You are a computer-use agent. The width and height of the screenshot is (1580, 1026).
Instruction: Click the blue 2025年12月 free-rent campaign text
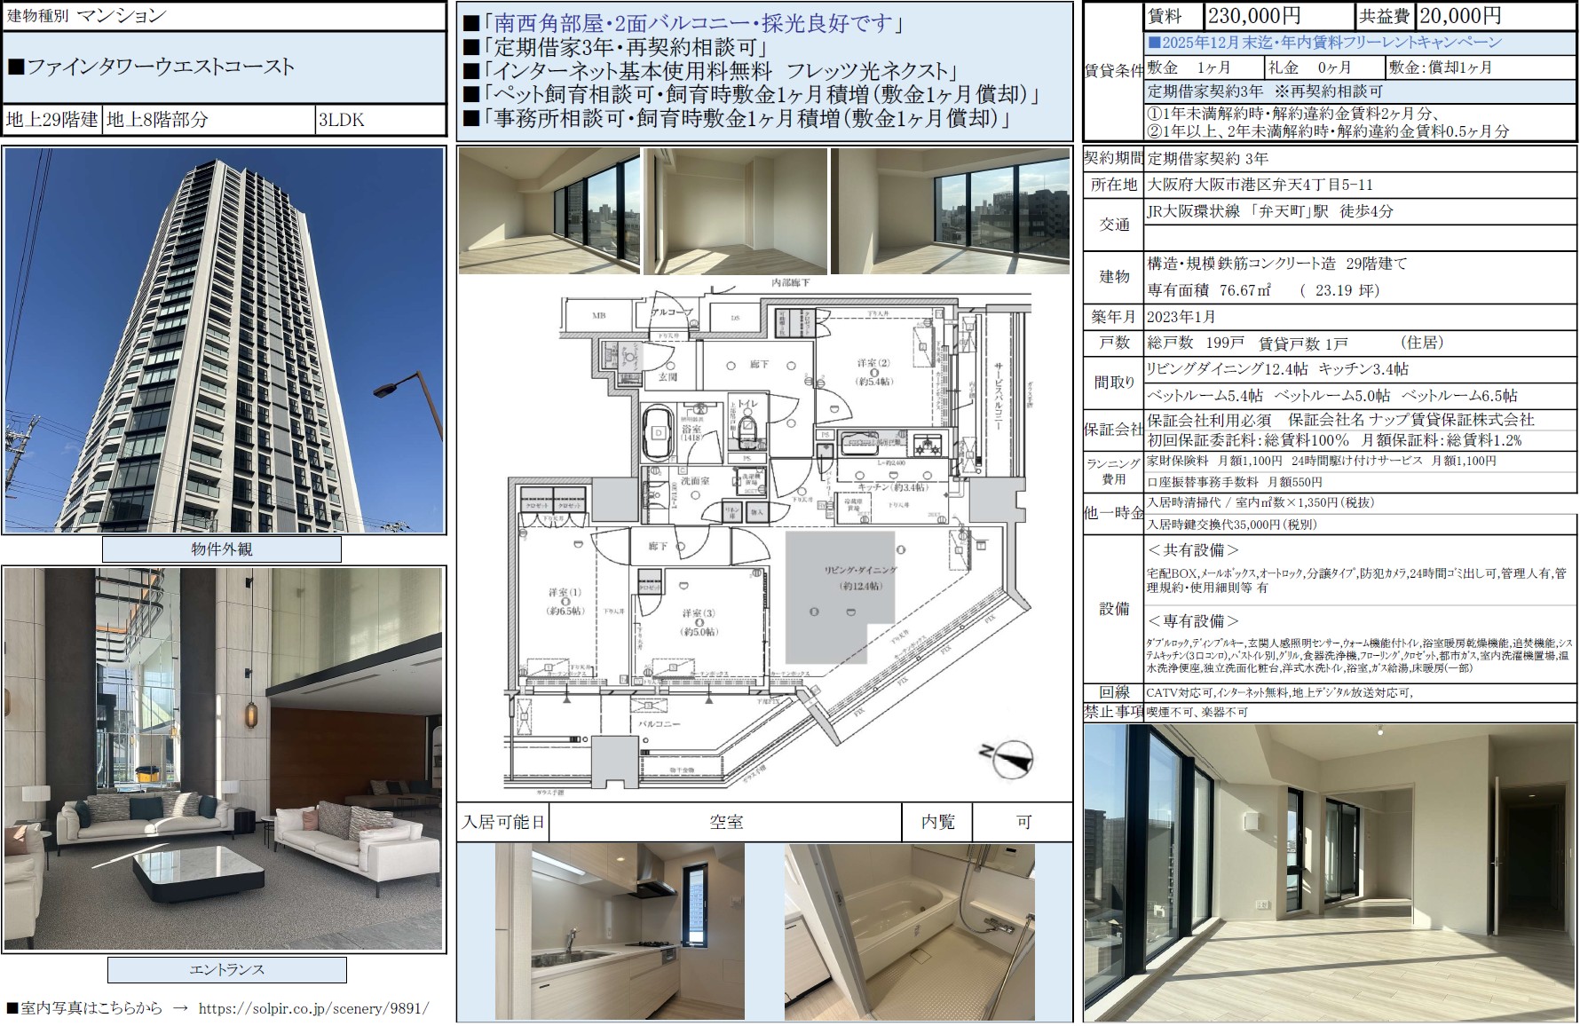pyautogui.click(x=1324, y=43)
